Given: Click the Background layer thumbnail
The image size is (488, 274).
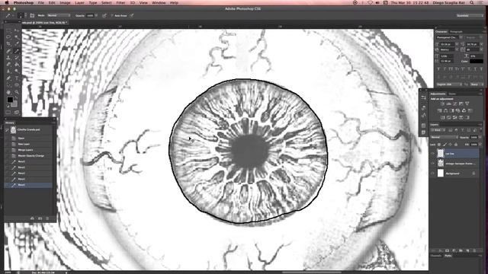Looking at the screenshot, I should [441, 174].
